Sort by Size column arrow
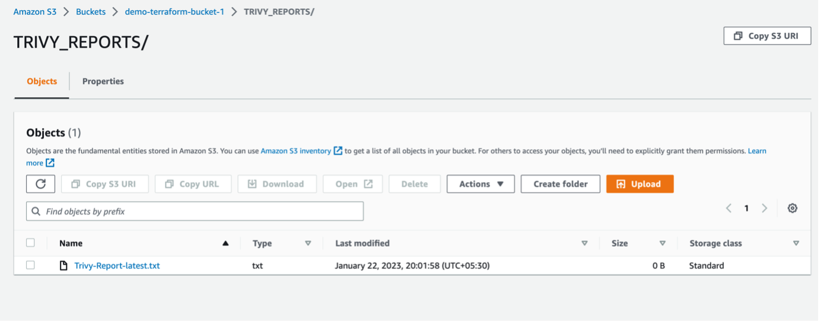This screenshot has height=322, width=821. [663, 243]
